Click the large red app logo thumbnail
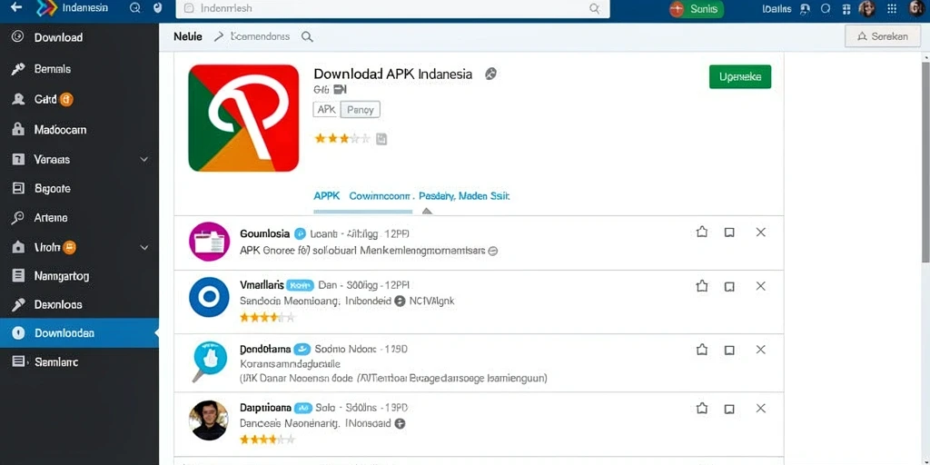This screenshot has width=930, height=465. tap(243, 118)
